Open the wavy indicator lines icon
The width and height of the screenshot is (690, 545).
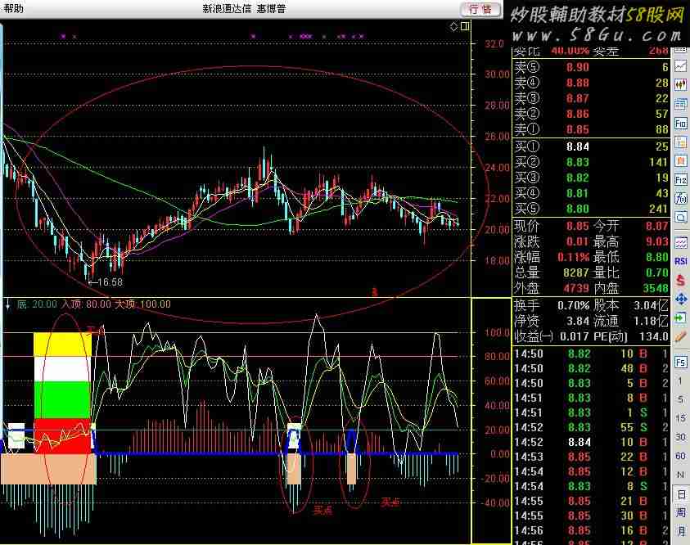(x=681, y=242)
